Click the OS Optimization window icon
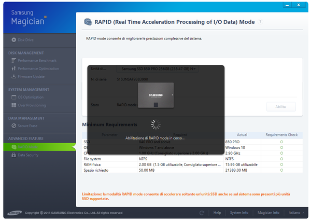The height and width of the screenshot is (221, 311). coord(13,97)
